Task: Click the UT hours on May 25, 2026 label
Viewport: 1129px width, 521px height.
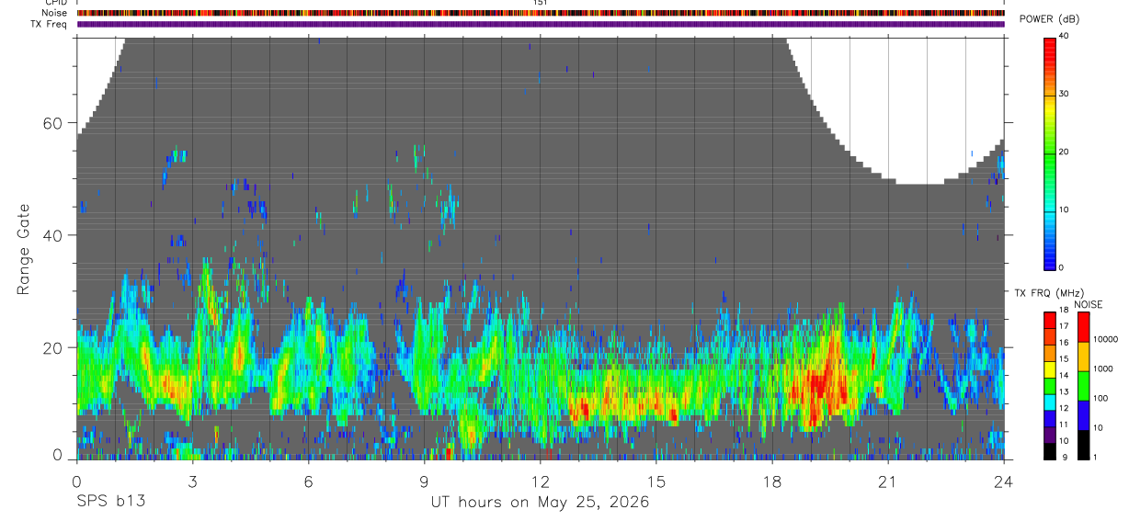Action: [540, 503]
